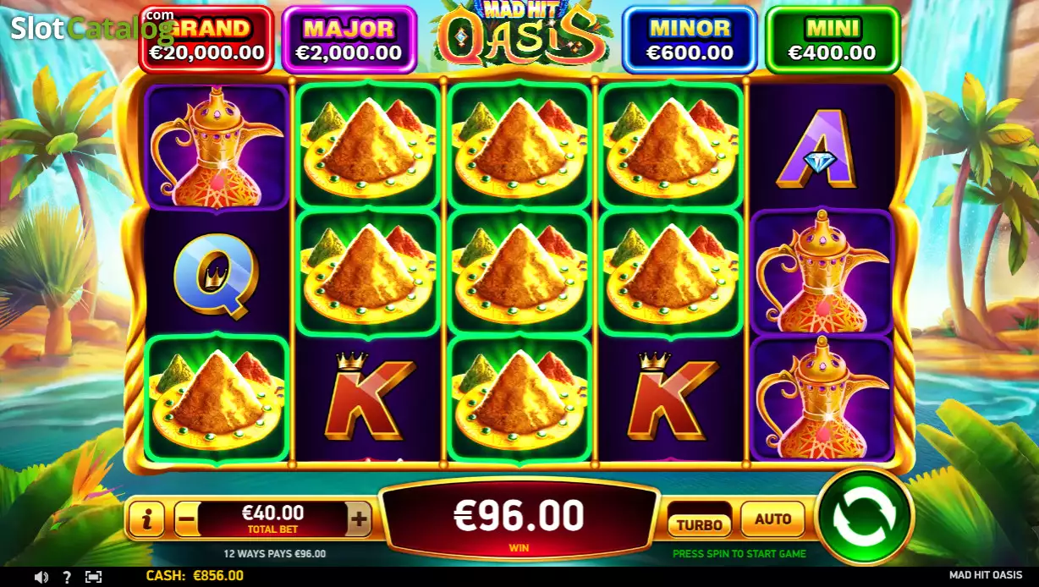
Task: Enable AUTO spin mode
Action: (x=772, y=519)
